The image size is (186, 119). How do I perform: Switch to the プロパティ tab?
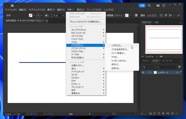click(x=146, y=61)
